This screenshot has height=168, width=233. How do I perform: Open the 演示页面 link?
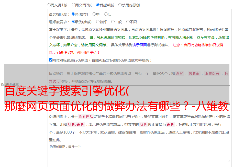139,45
